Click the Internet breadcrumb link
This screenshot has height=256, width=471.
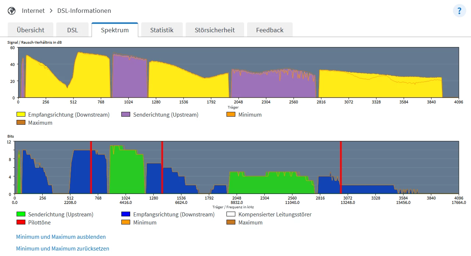pyautogui.click(x=33, y=11)
